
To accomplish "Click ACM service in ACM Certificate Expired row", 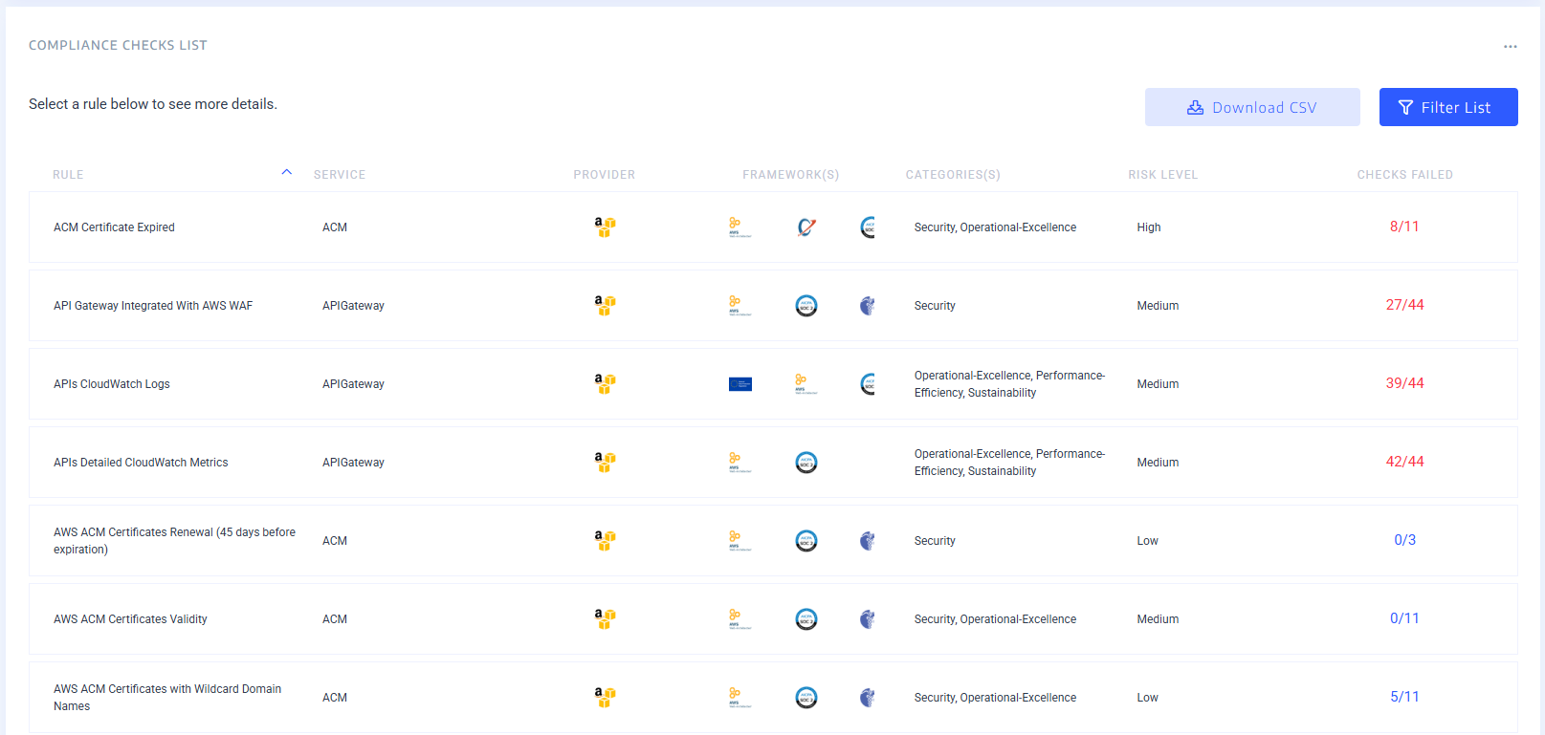I will click(x=335, y=227).
